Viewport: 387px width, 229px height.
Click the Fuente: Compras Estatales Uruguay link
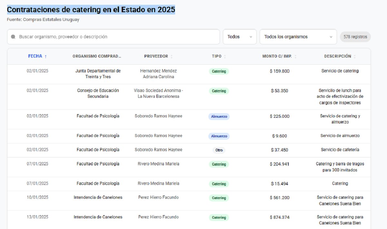coord(44,19)
